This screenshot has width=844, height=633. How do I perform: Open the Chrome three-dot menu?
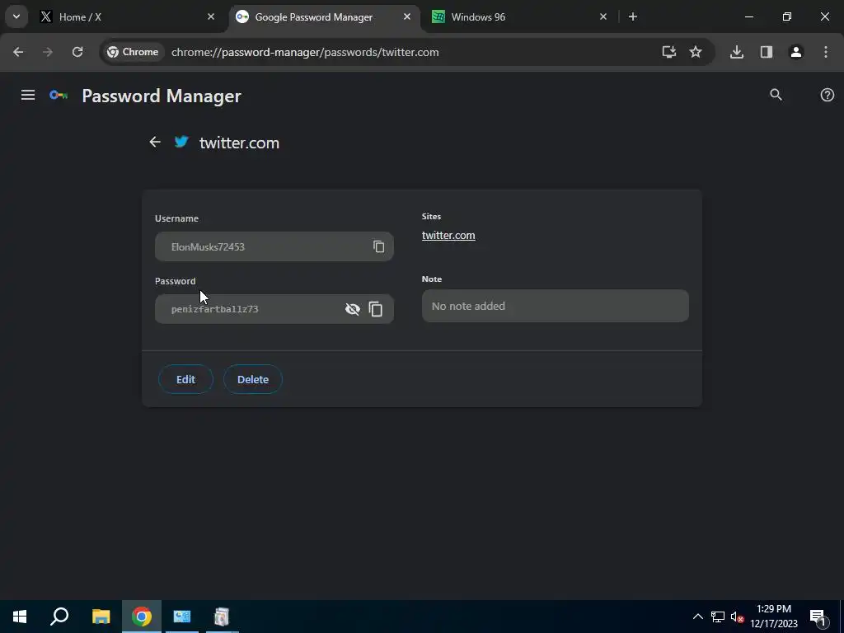pos(826,52)
